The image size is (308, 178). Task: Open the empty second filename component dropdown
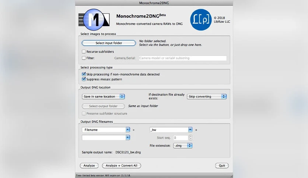128,138
